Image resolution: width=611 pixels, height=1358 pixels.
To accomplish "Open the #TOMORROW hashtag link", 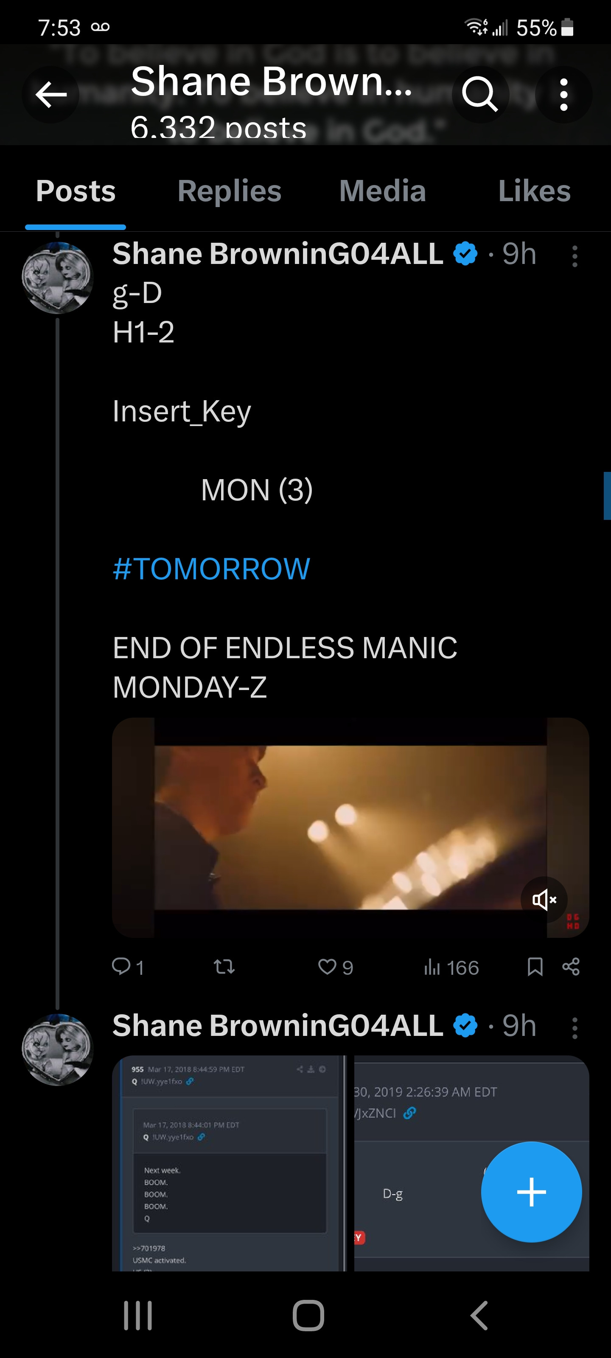I will [211, 569].
